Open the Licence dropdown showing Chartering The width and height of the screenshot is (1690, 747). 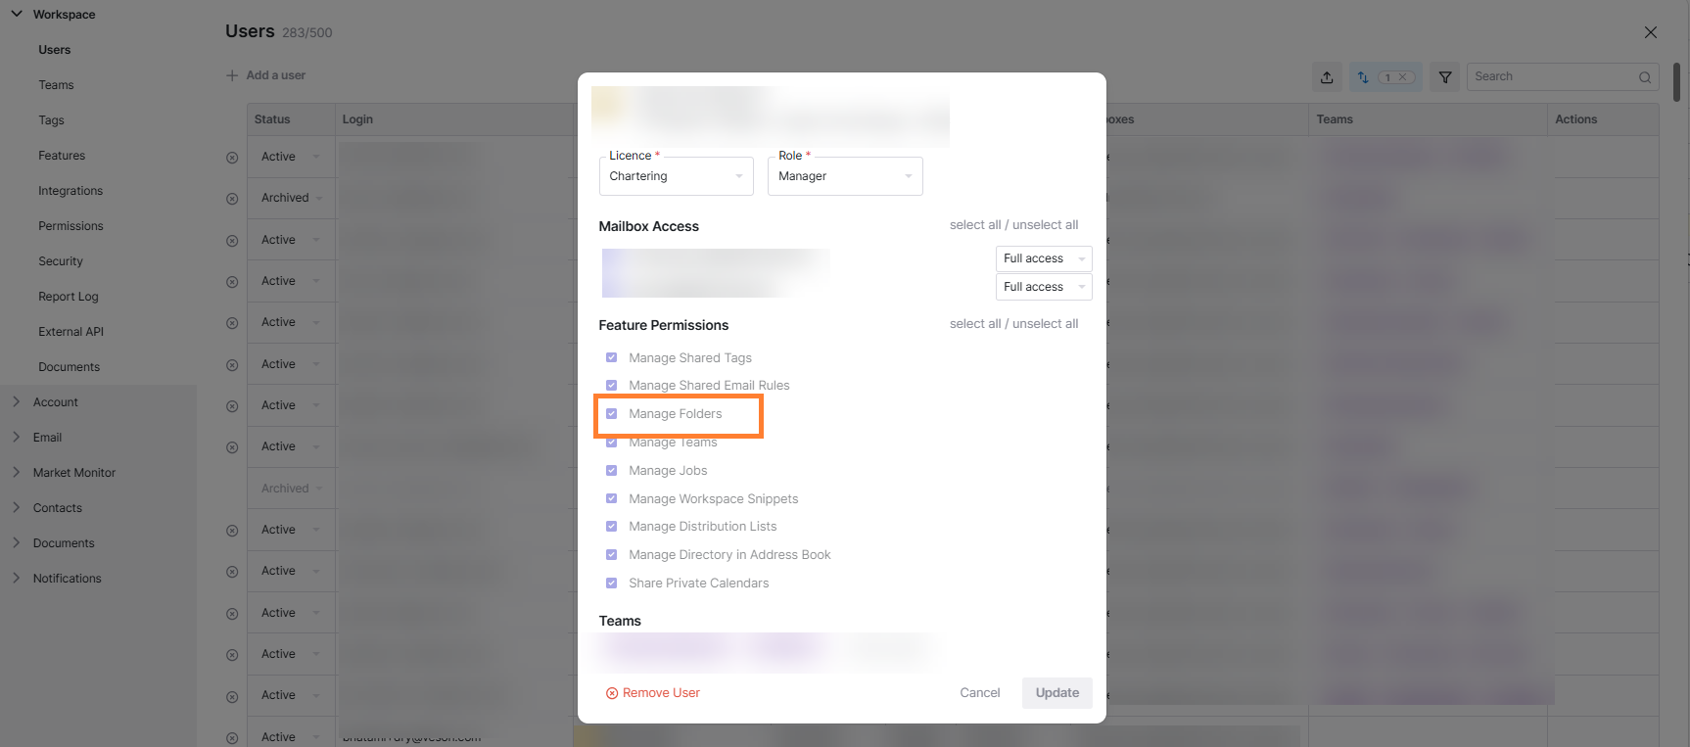coord(676,176)
